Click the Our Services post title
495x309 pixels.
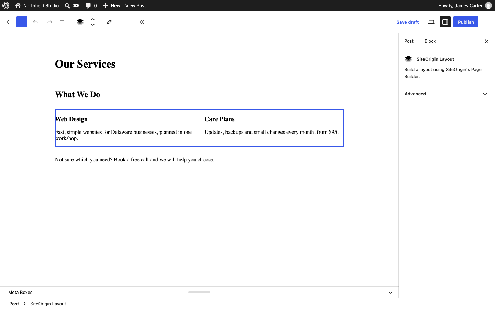85,64
